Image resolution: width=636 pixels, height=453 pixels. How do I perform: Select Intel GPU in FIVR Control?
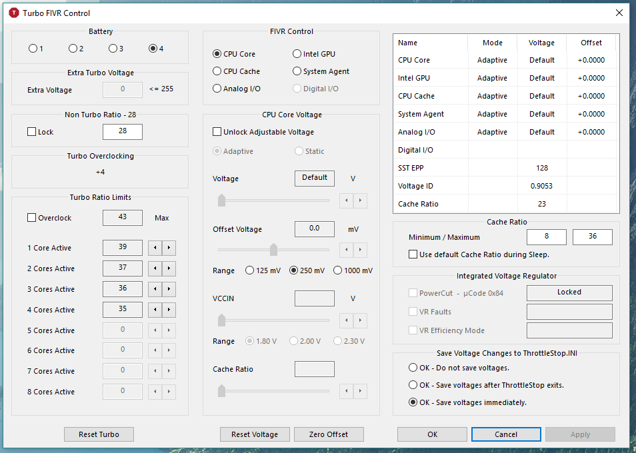pos(297,54)
